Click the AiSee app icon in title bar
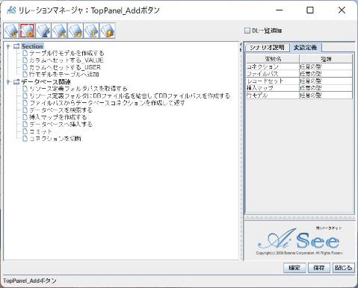The image size is (358, 288). [11, 10]
